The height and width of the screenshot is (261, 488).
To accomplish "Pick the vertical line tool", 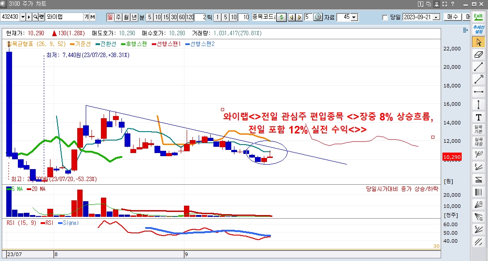I will coord(478,104).
